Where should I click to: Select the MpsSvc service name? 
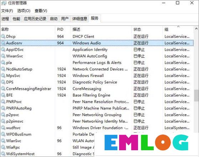(13, 76)
